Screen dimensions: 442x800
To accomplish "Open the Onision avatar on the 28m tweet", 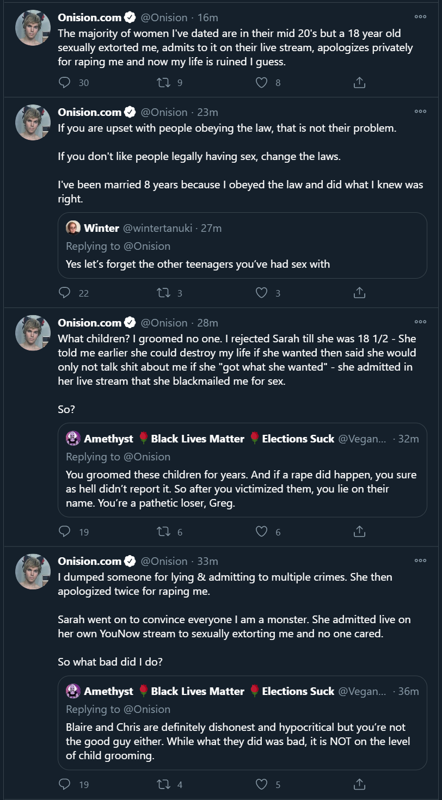I will point(33,333).
